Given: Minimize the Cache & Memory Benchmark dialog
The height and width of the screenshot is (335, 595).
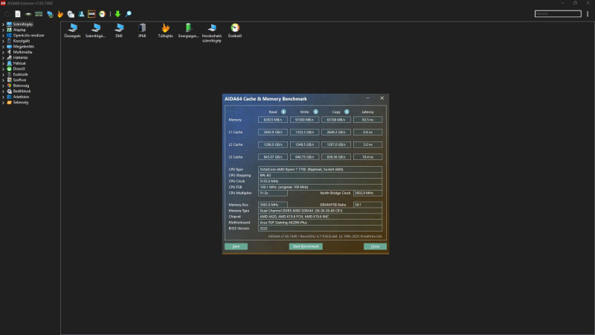Looking at the screenshot, I should pyautogui.click(x=367, y=98).
